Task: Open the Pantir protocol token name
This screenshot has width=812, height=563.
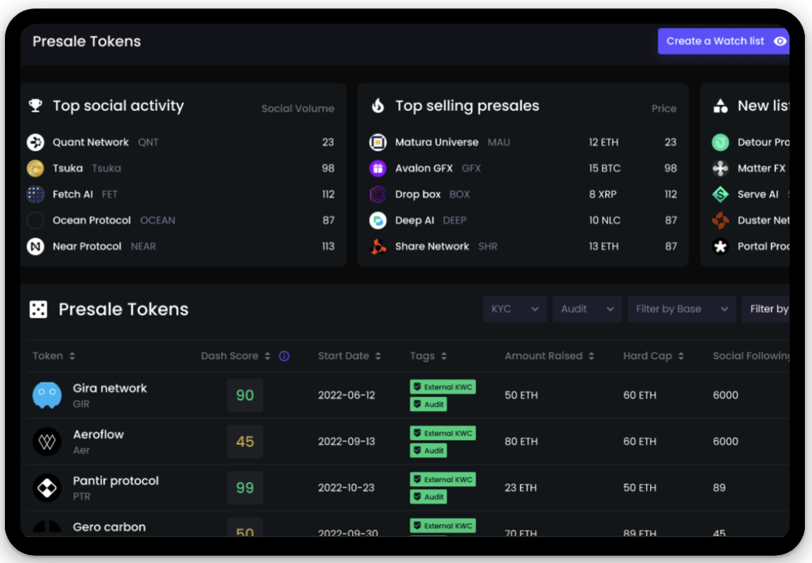Action: tap(116, 481)
